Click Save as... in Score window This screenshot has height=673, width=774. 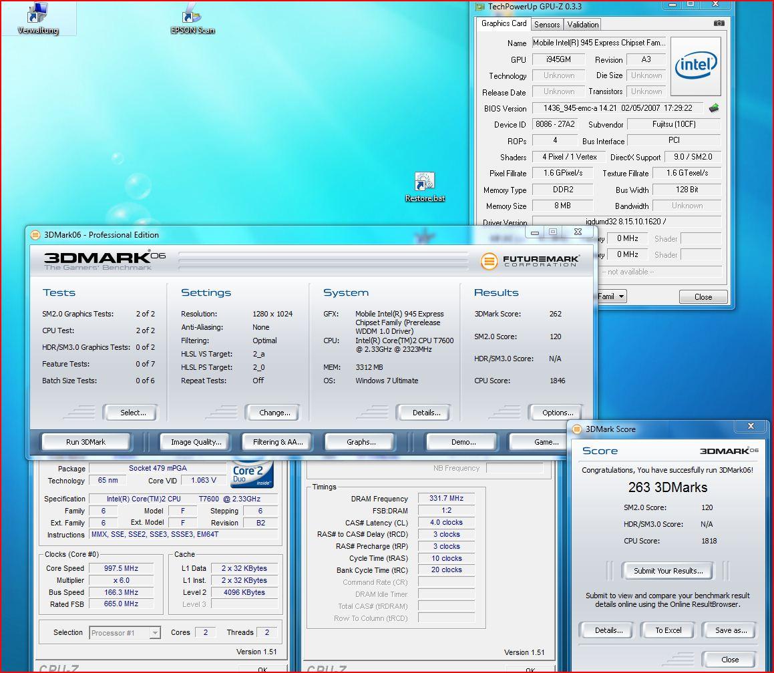(x=731, y=630)
